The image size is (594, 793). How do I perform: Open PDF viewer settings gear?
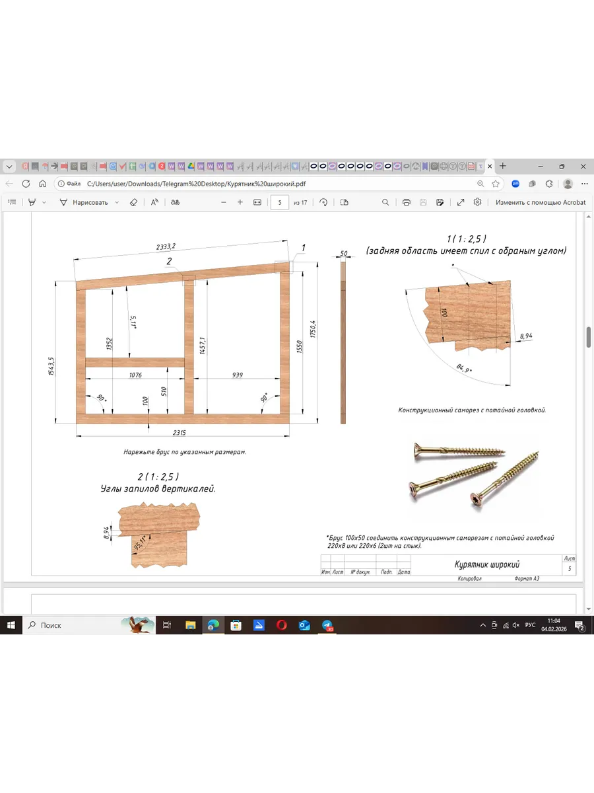point(477,202)
